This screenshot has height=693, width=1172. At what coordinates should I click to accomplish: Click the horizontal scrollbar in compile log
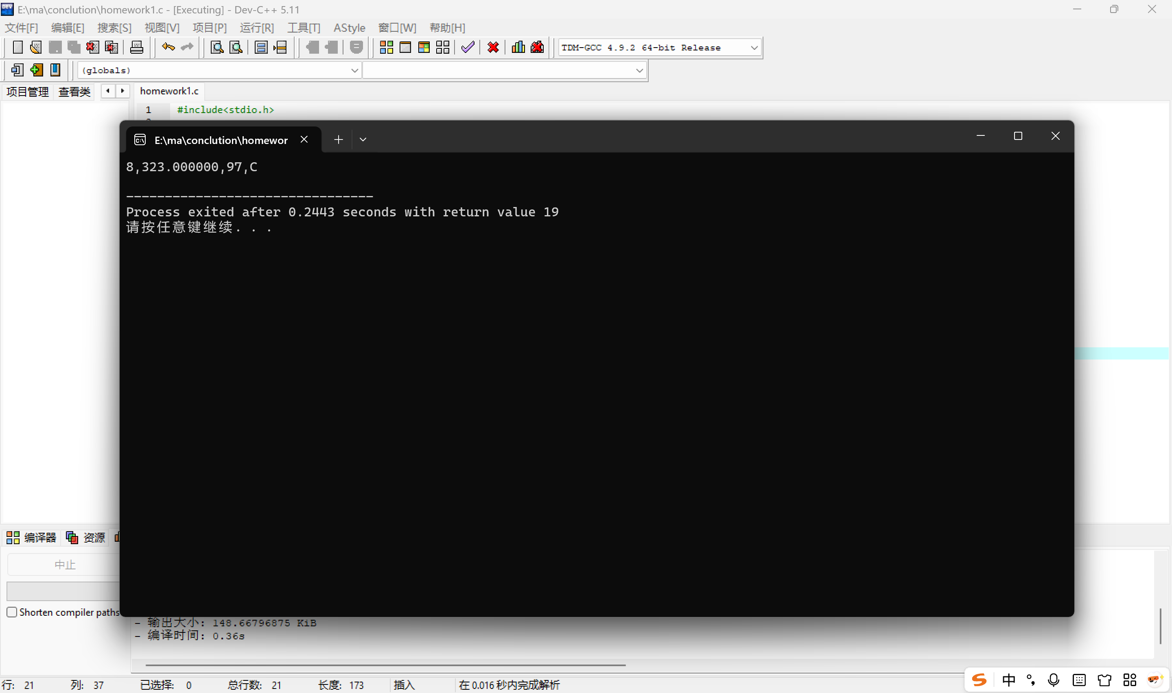tap(385, 665)
